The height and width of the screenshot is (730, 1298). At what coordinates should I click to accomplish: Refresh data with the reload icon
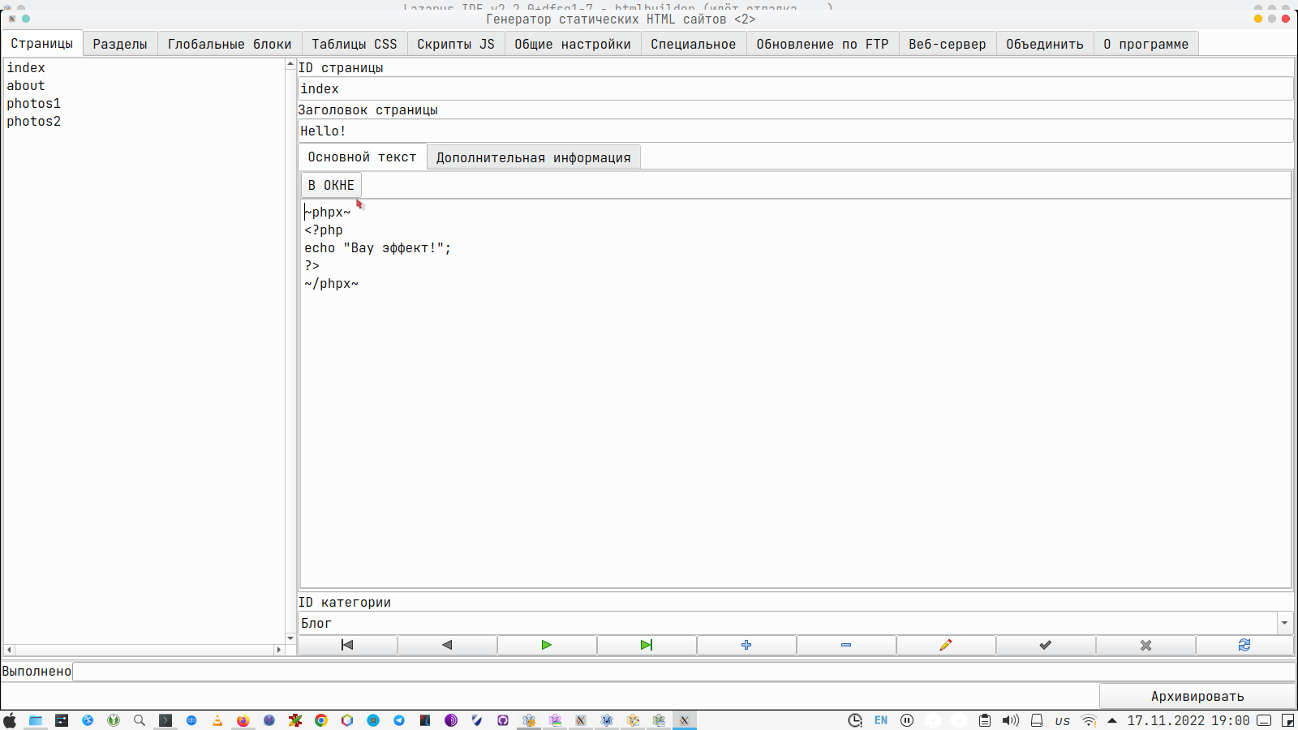click(1244, 645)
